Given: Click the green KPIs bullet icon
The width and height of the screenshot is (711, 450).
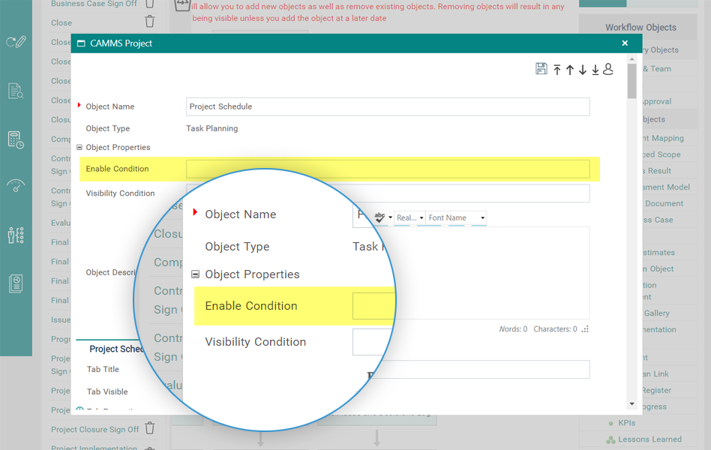Looking at the screenshot, I should (x=610, y=423).
